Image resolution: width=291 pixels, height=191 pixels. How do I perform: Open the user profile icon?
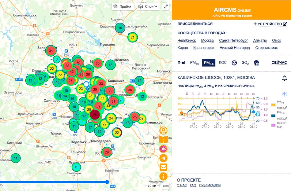pos(164,131)
